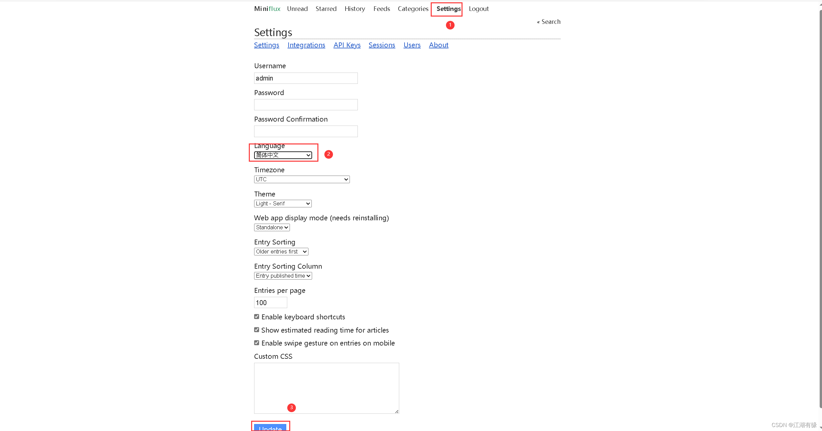822x431 pixels.
Task: Switch to the API Keys tab
Action: click(347, 45)
